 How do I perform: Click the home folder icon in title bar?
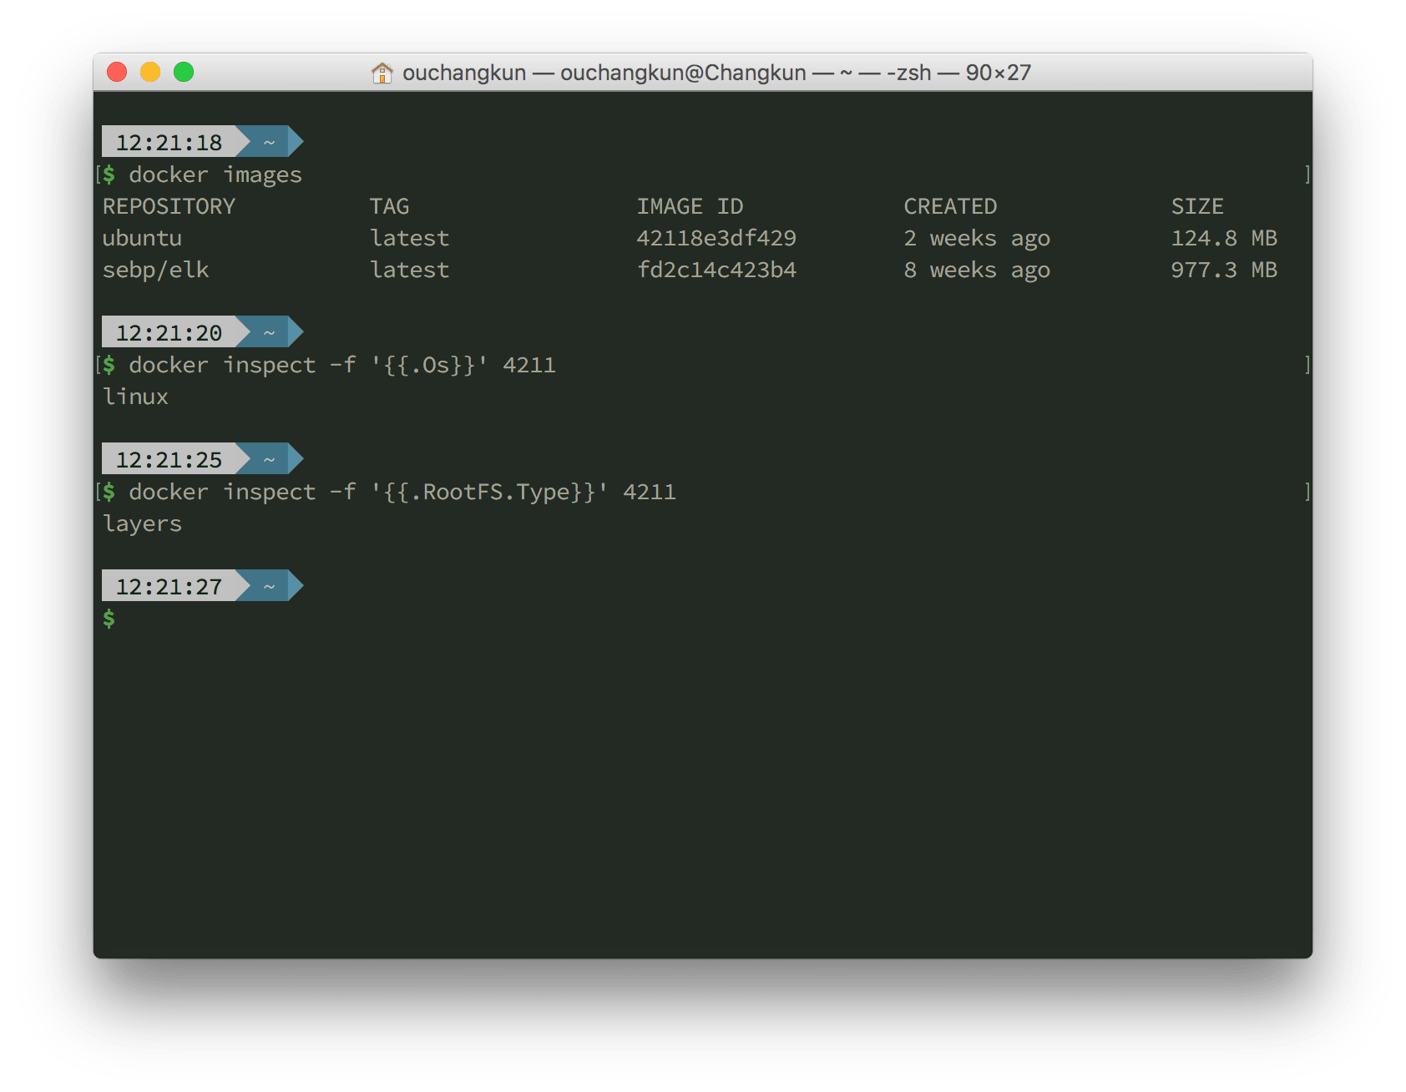click(x=382, y=73)
